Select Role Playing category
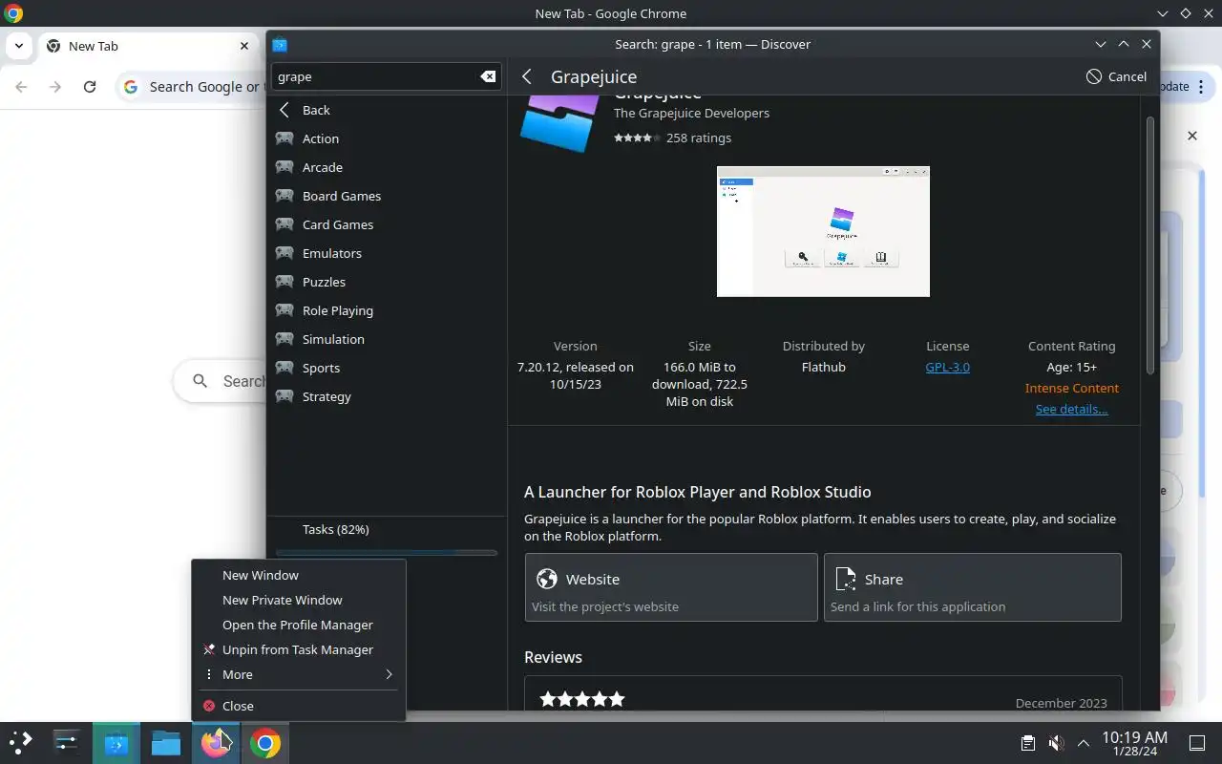The width and height of the screenshot is (1222, 764). tap(388, 310)
